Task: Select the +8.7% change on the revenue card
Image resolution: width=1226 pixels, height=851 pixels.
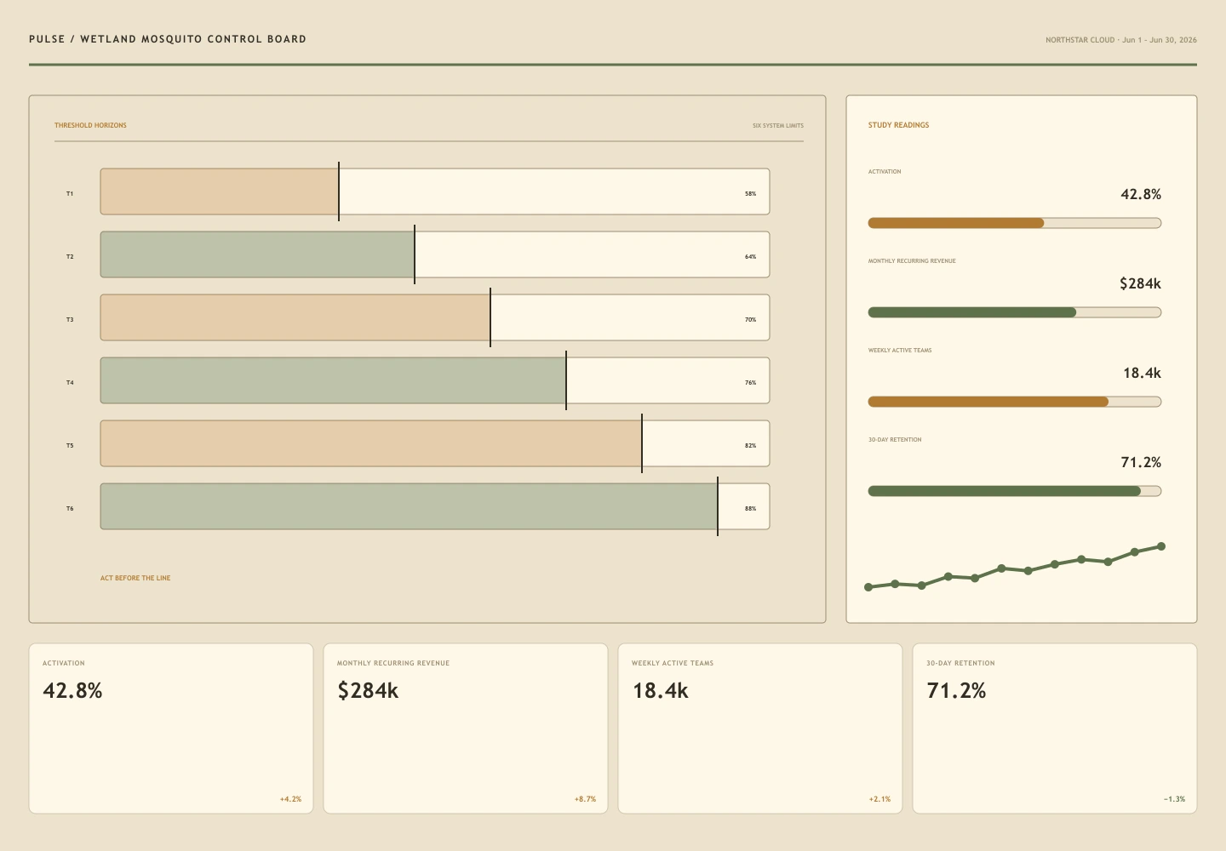Action: pyautogui.click(x=585, y=799)
